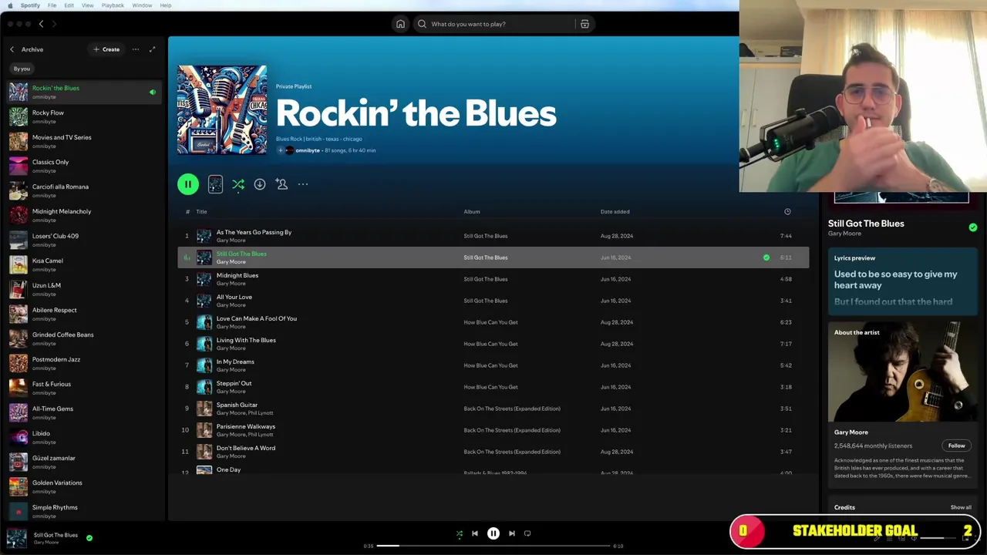Open the now-playing album art at bottom left

click(16, 538)
